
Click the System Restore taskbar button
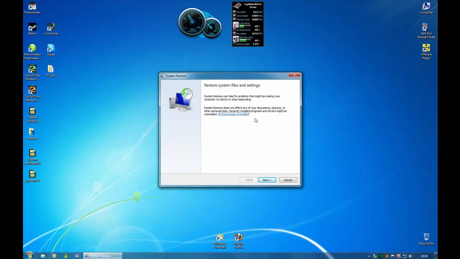coord(103,256)
